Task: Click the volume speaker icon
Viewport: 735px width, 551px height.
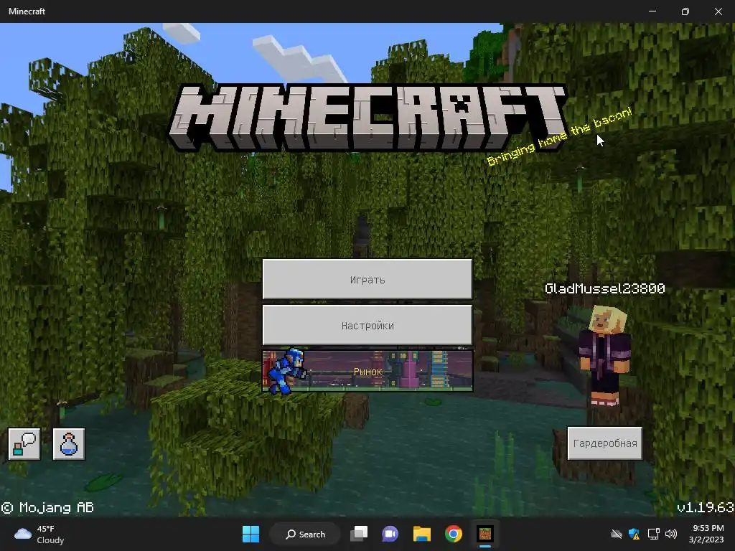Action: pos(671,534)
